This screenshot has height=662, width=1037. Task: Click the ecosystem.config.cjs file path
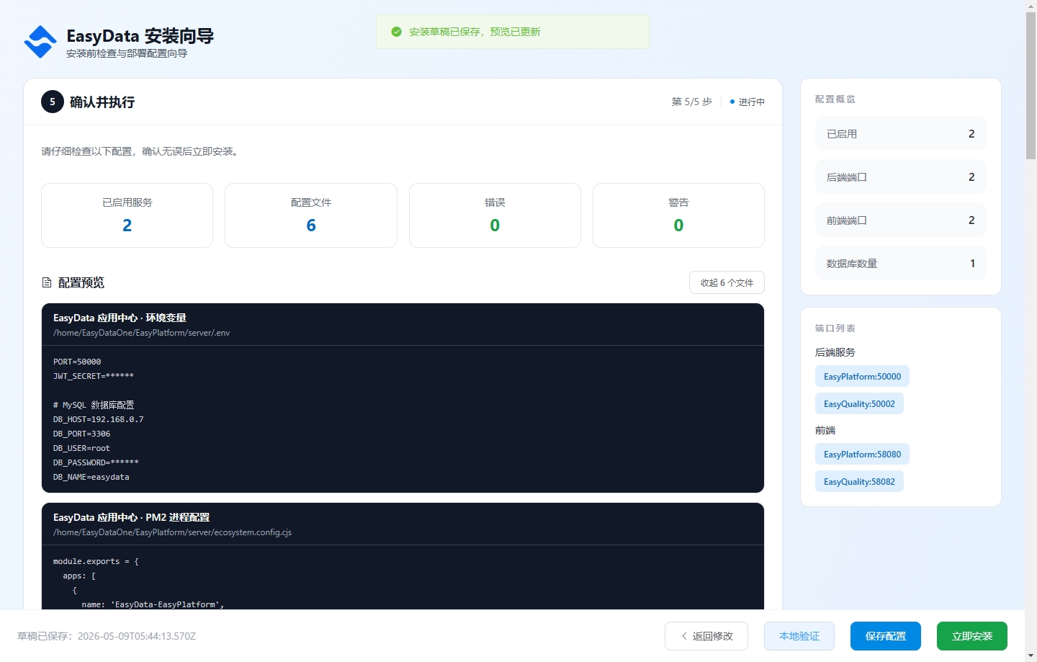[x=172, y=532]
